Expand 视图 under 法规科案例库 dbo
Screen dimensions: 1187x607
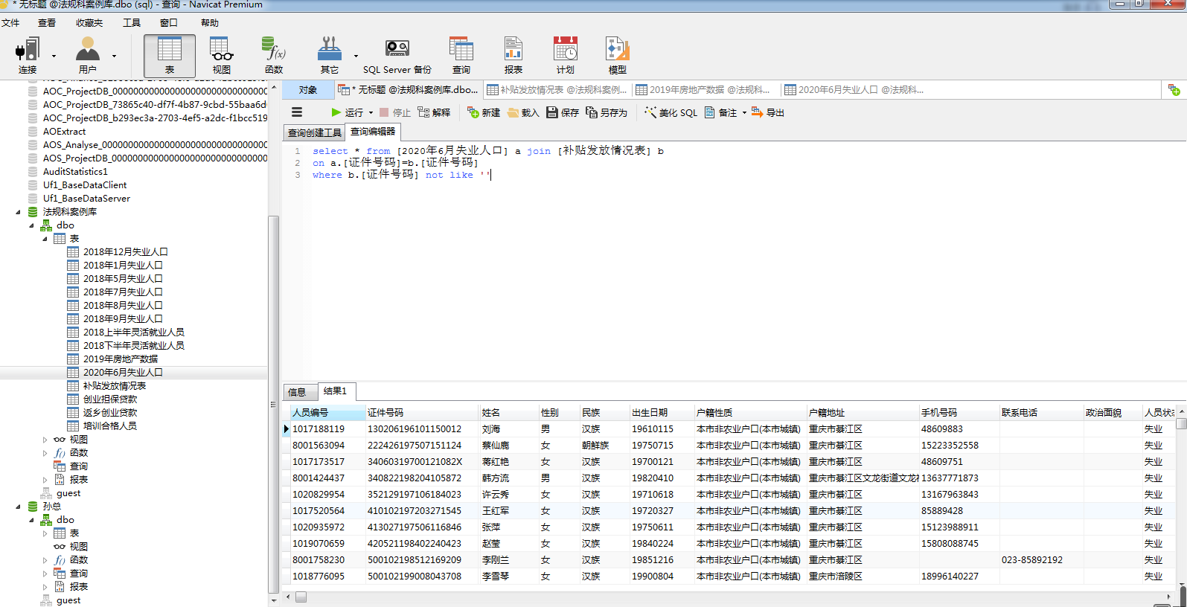(45, 440)
